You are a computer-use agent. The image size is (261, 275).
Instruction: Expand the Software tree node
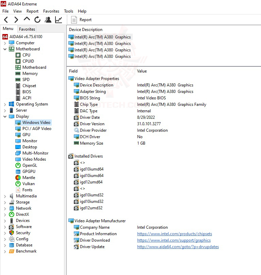(x=5, y=227)
